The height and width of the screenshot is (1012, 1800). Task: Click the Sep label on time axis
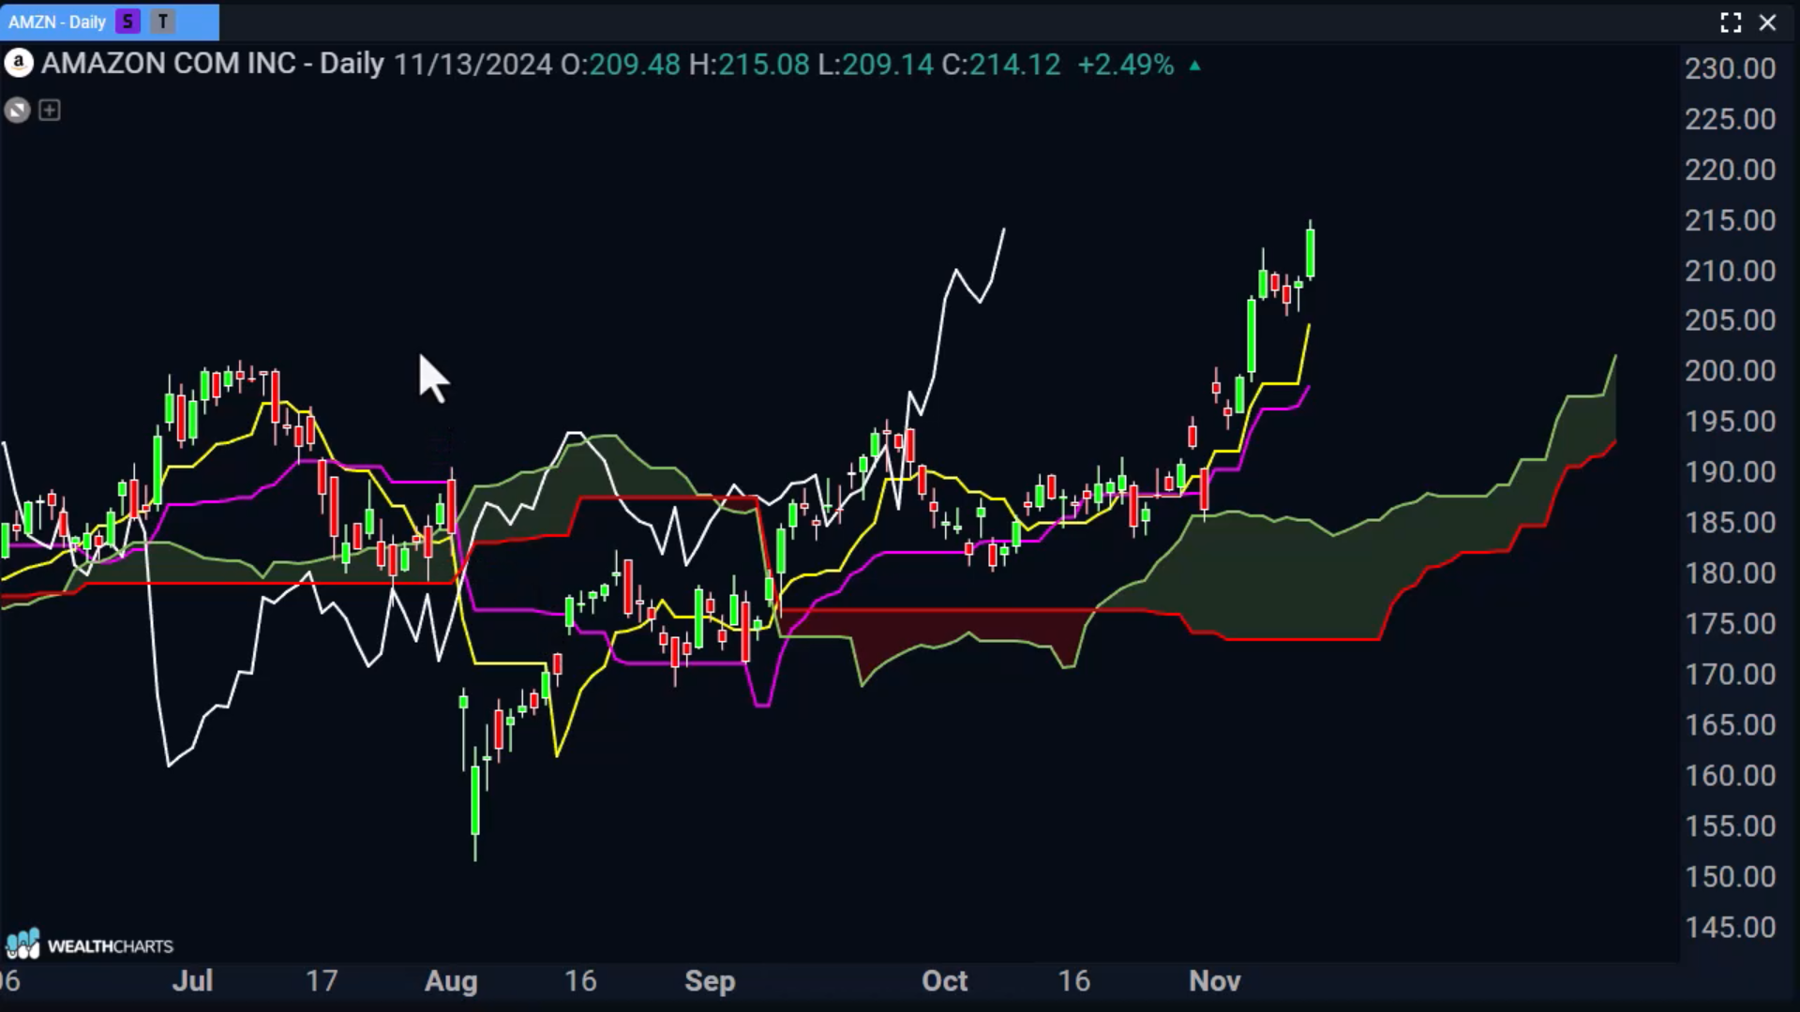tap(710, 982)
